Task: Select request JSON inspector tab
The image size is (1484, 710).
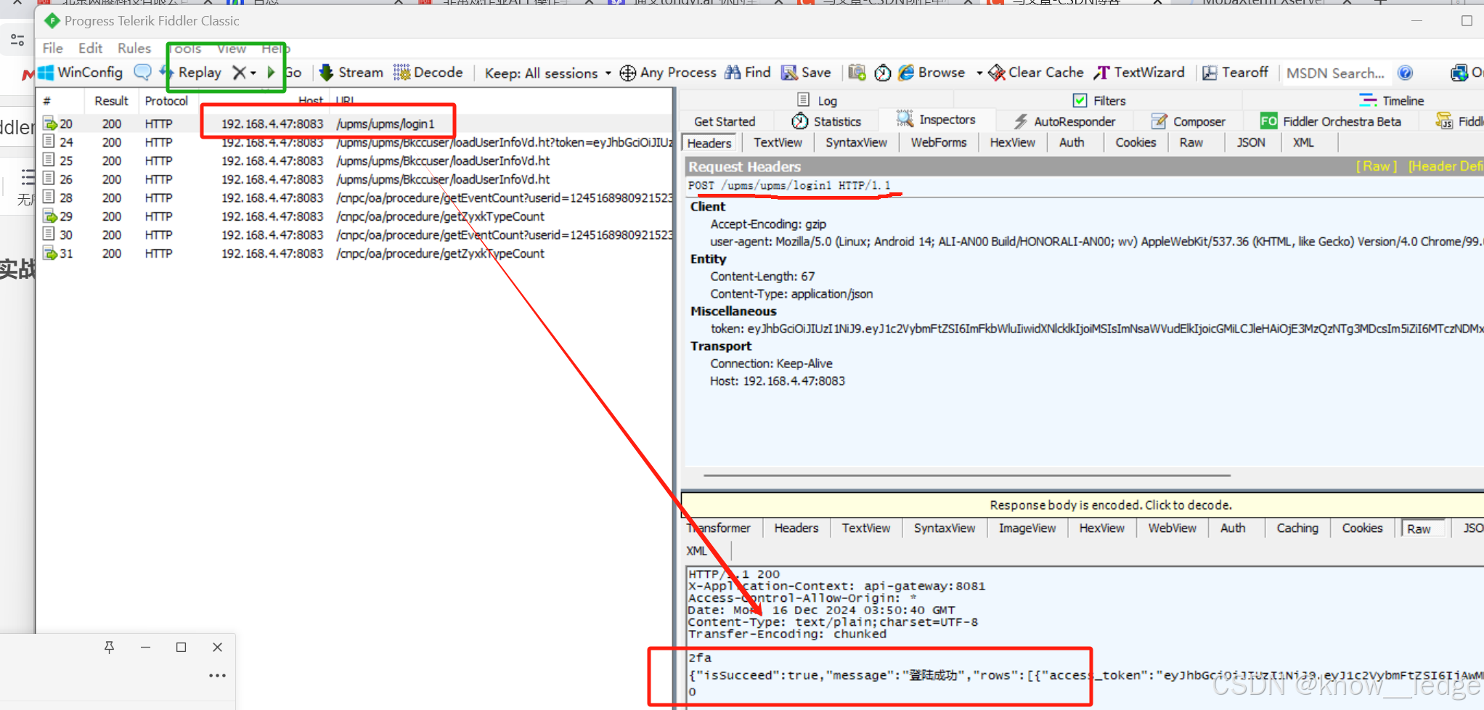Action: tap(1251, 142)
